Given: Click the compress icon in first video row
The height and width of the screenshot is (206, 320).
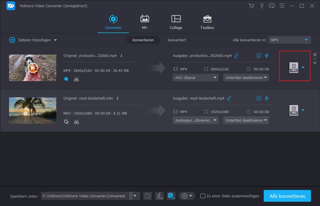Looking at the screenshot, I should [x=267, y=55].
